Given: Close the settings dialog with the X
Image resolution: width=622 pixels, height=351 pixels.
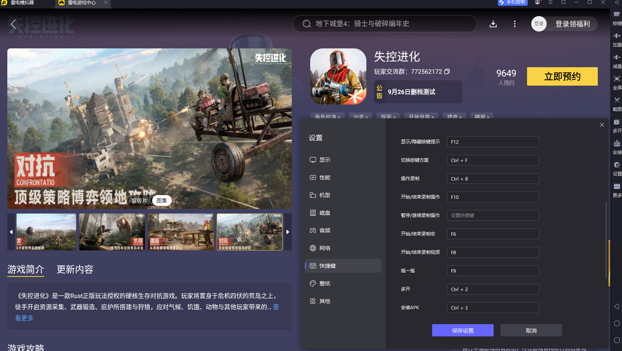Looking at the screenshot, I should [x=602, y=125].
